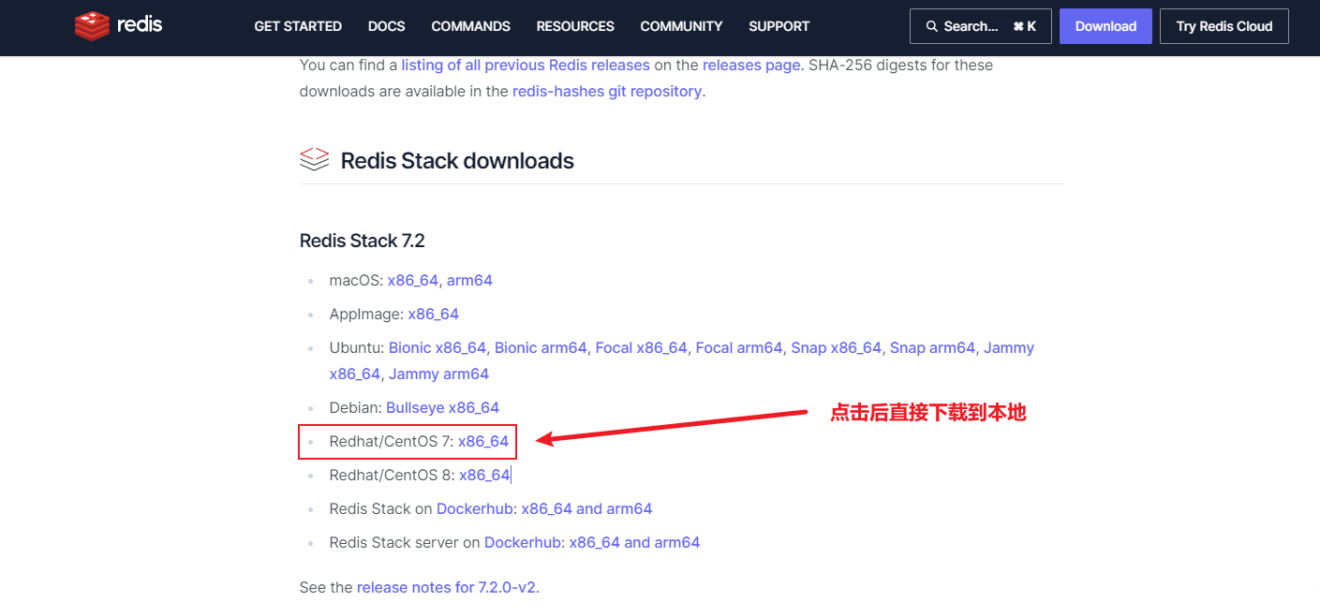The width and height of the screenshot is (1320, 616).
Task: Download Ubuntu Focal x86_64 package
Action: point(642,348)
